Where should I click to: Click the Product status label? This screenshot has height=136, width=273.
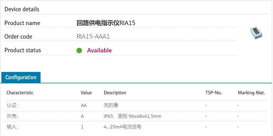click(x=23, y=50)
